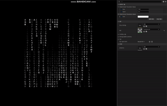Expand the Lightmass settings section
167x106 pixels.
point(118,34)
